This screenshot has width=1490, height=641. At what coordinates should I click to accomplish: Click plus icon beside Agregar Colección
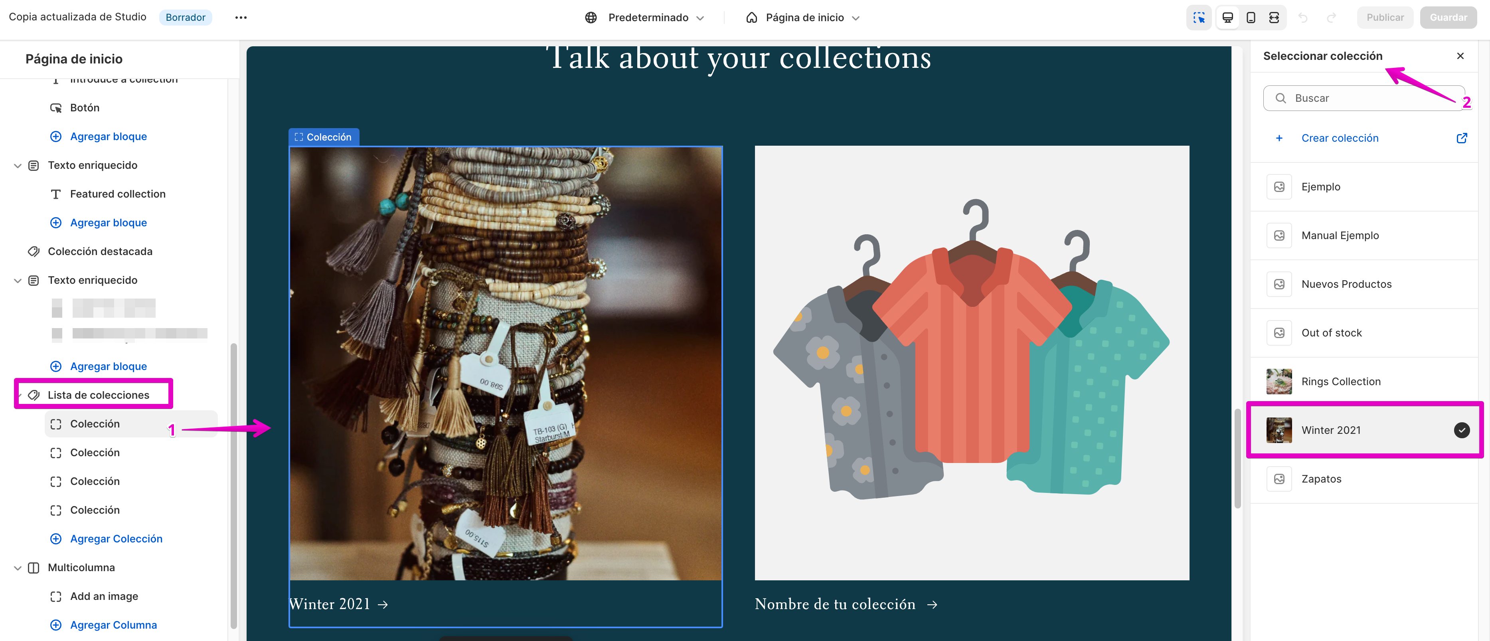pos(55,538)
